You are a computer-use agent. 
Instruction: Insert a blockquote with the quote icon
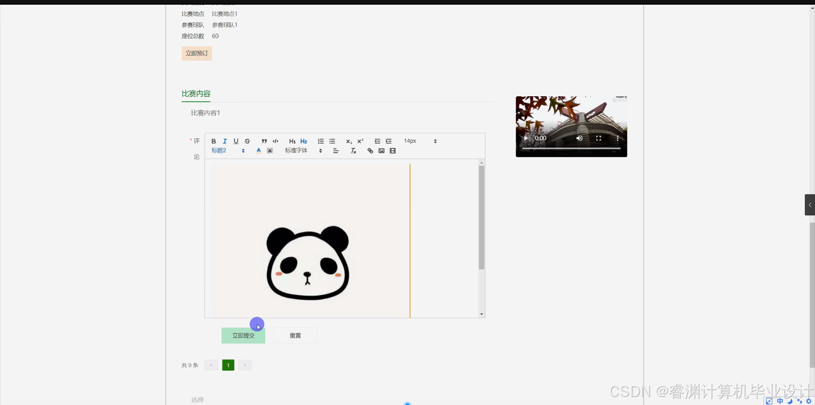(264, 141)
